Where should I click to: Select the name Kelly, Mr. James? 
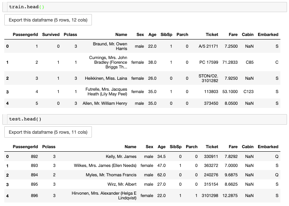point(121,157)
